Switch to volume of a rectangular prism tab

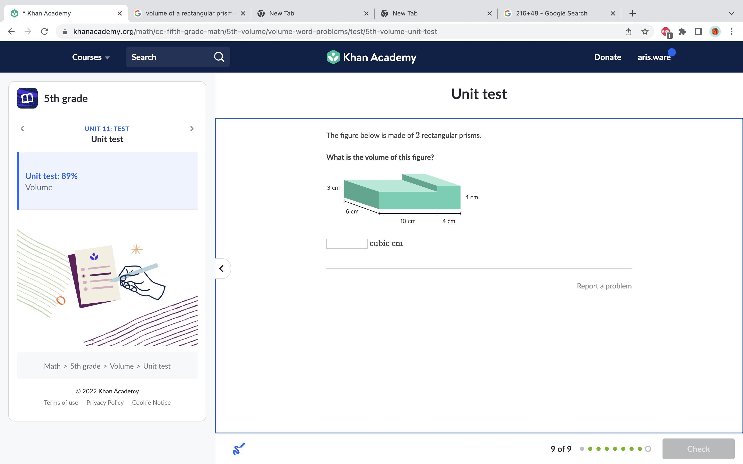(x=189, y=13)
